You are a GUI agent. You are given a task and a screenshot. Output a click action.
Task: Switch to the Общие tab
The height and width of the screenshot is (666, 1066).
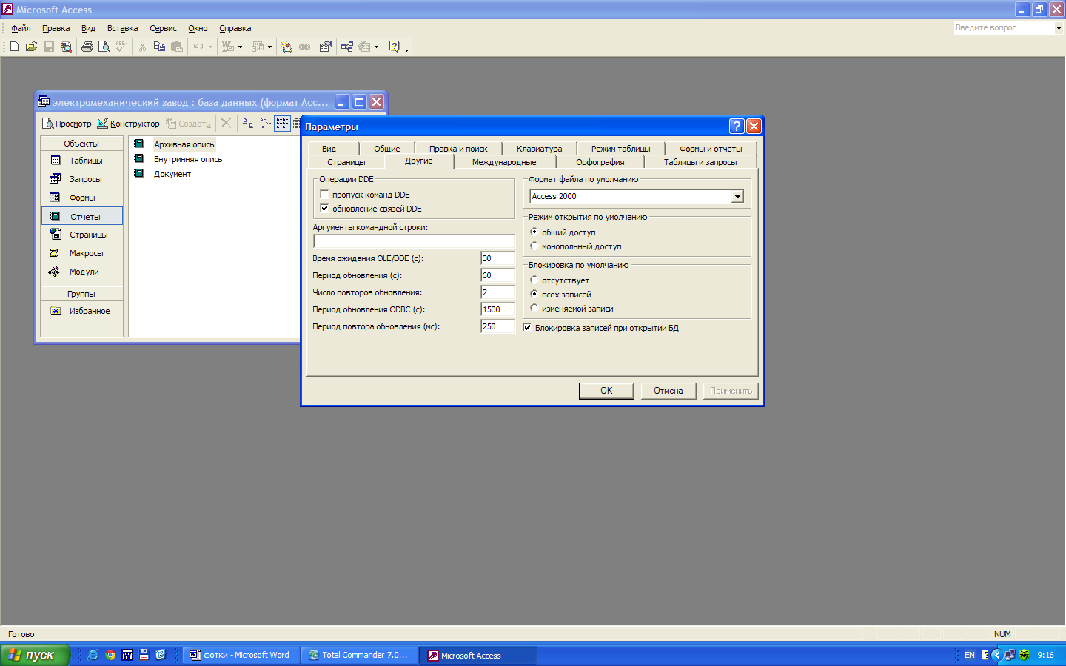click(386, 149)
